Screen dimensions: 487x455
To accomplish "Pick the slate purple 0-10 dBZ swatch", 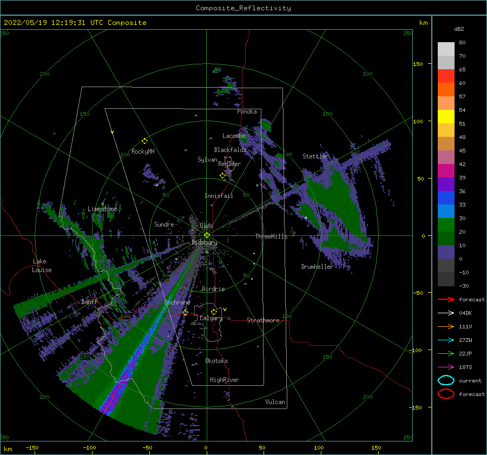I will (x=446, y=252).
